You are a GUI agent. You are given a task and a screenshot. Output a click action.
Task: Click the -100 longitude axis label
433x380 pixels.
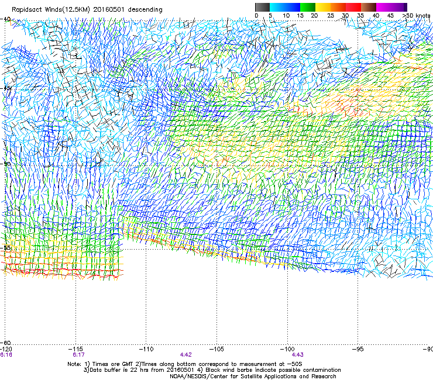(x=287, y=349)
